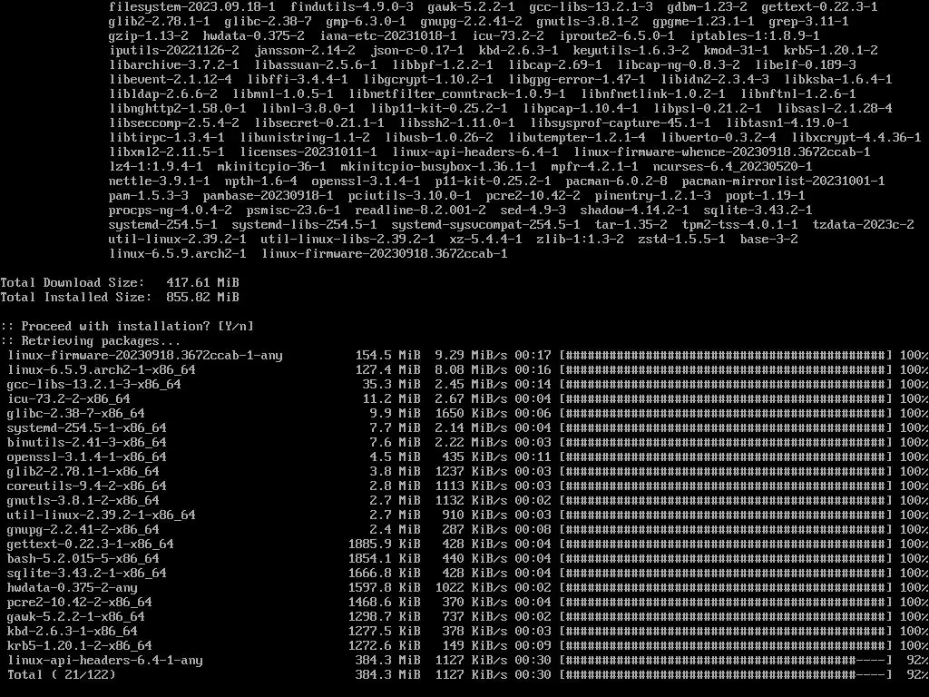Click the linux-firmware-20230918 download progress bar
The width and height of the screenshot is (929, 697).
click(x=726, y=355)
